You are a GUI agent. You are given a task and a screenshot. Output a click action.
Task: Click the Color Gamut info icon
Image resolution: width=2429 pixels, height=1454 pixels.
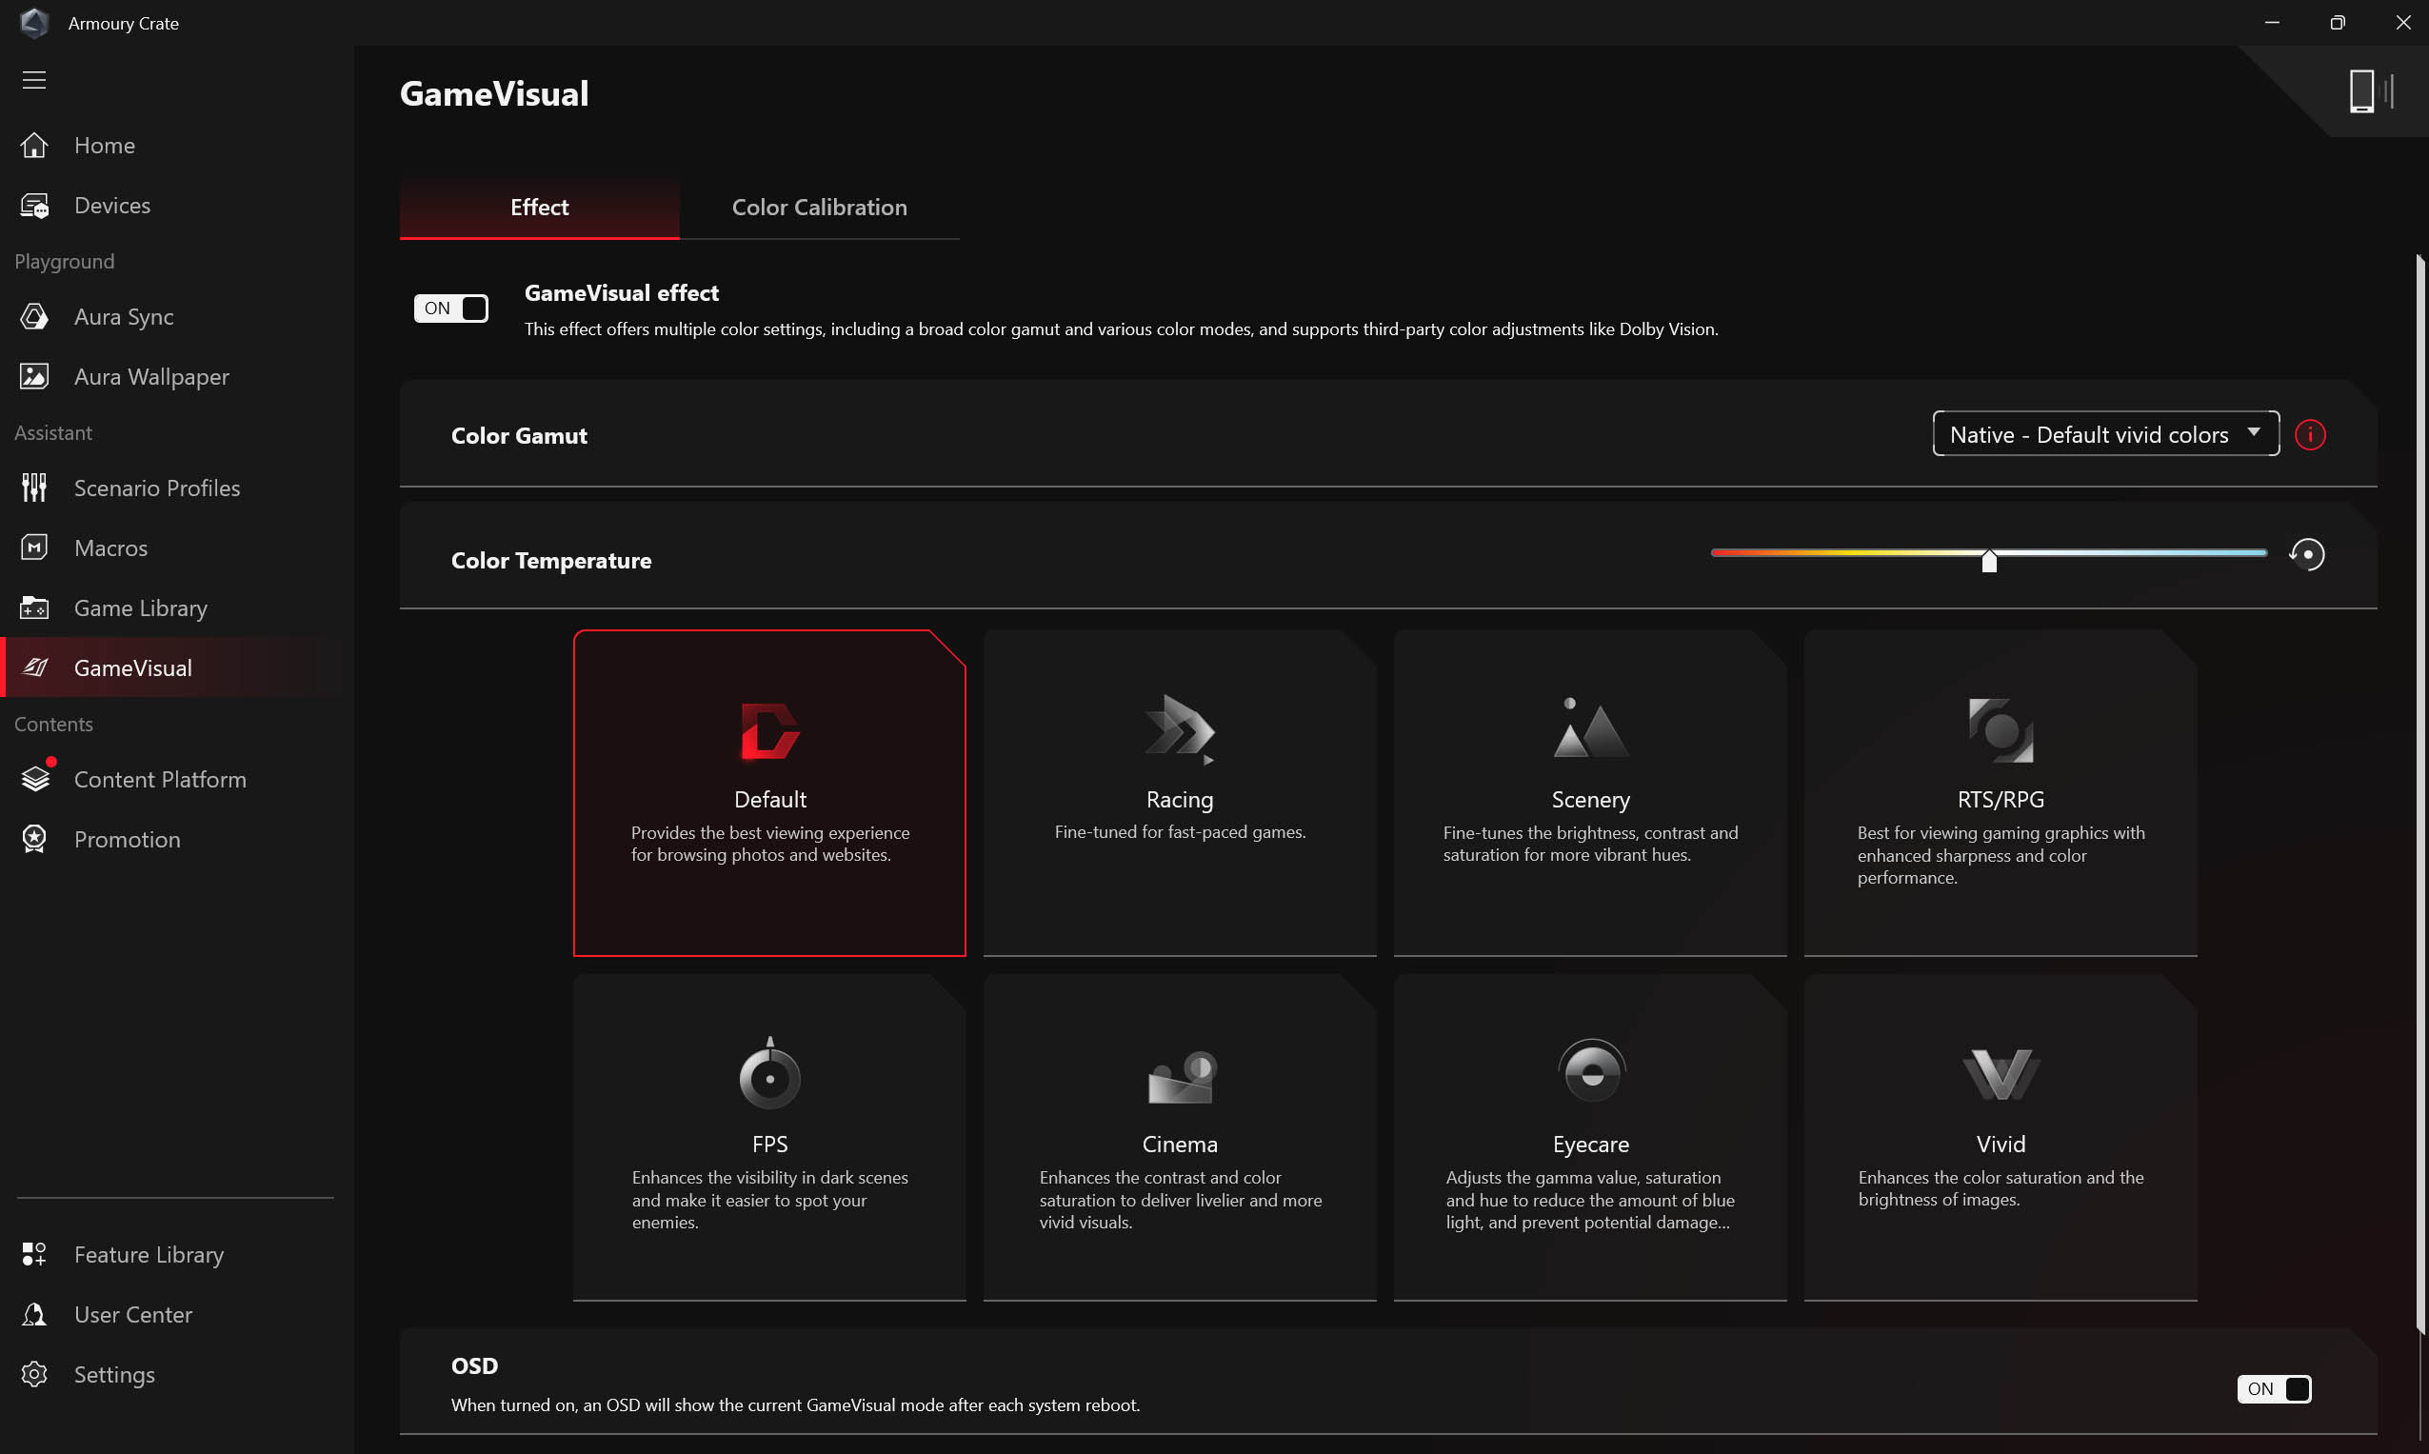point(2309,435)
